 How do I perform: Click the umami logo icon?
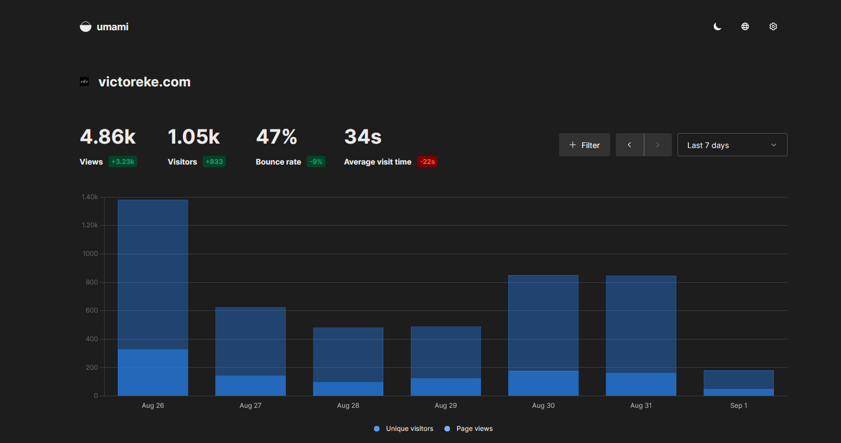click(x=85, y=26)
